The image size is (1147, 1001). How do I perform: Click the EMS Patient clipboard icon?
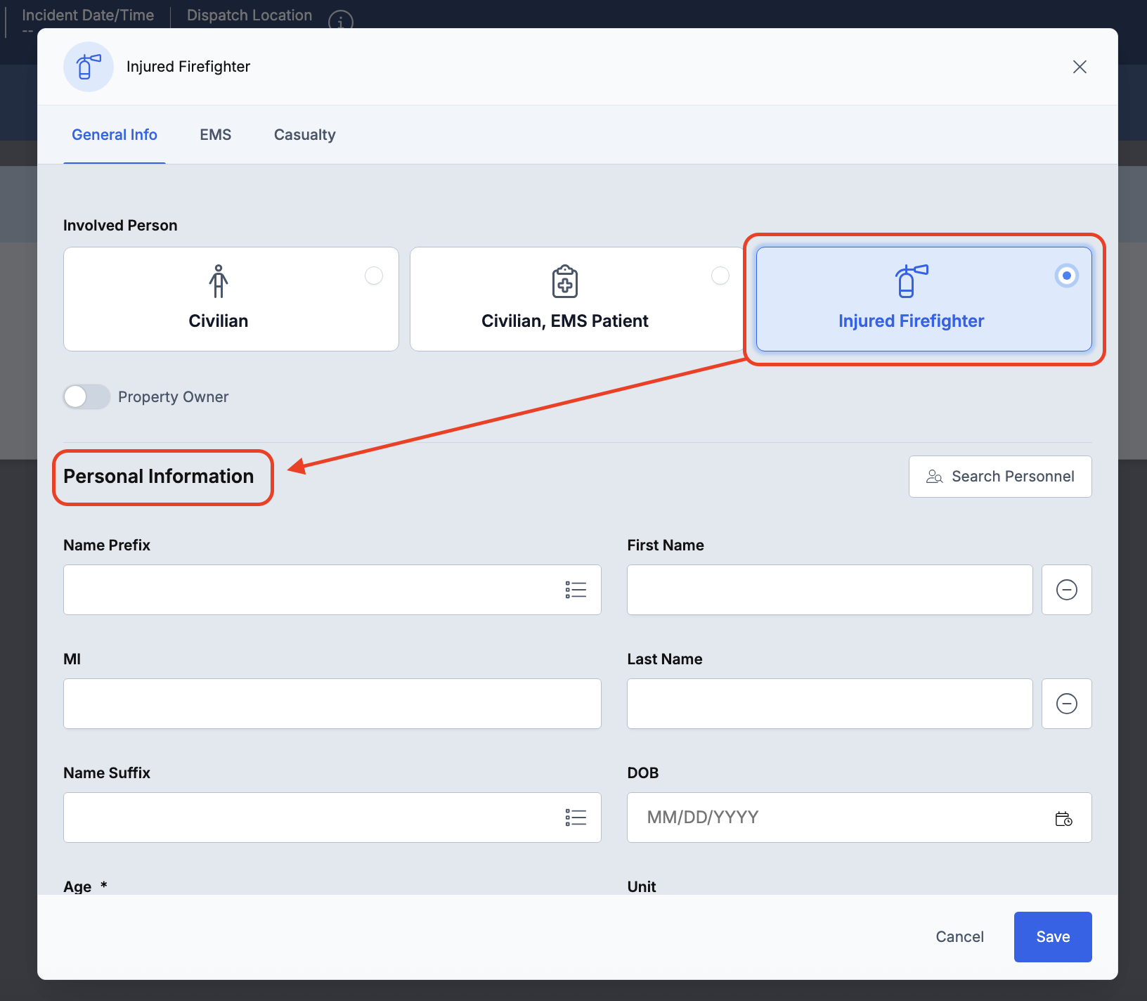pos(565,281)
